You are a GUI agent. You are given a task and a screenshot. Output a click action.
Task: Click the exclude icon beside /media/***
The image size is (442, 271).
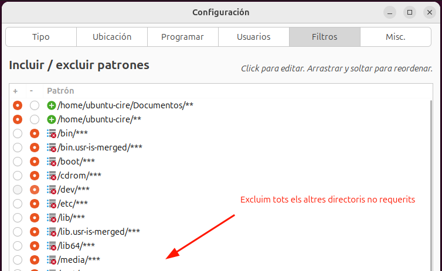pyautogui.click(x=52, y=260)
